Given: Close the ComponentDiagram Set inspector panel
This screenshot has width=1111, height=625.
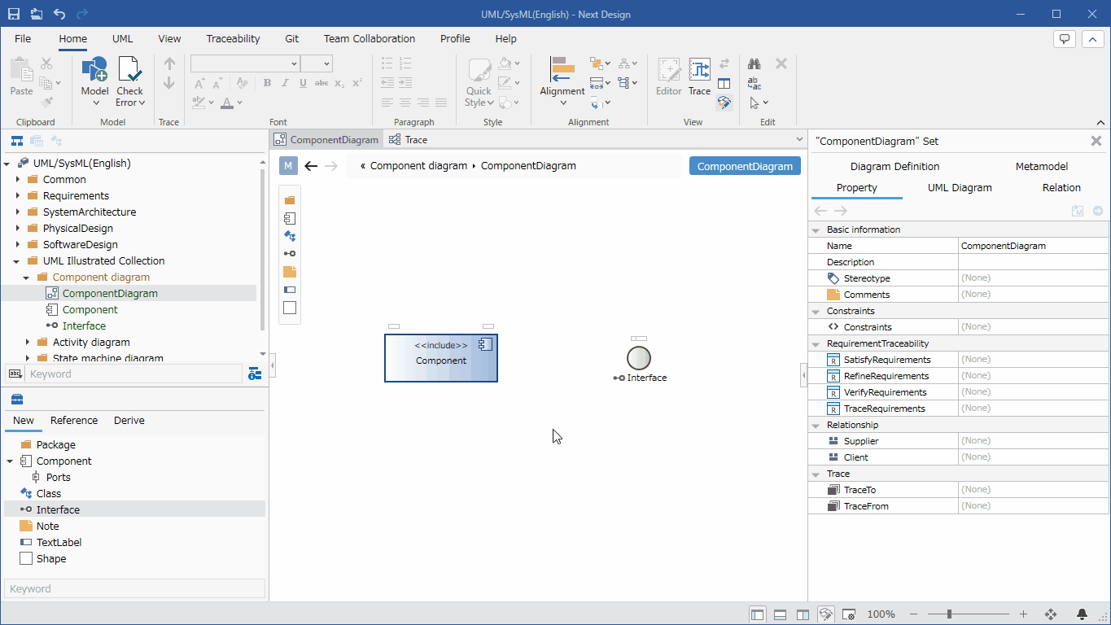Looking at the screenshot, I should click(1096, 141).
